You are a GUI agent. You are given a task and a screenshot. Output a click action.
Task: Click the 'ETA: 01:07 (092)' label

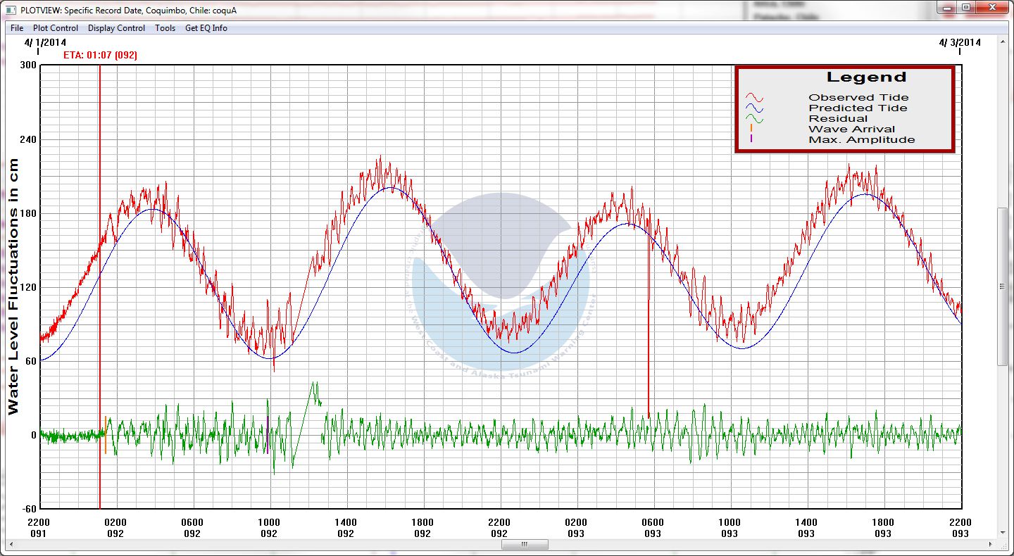(x=100, y=55)
